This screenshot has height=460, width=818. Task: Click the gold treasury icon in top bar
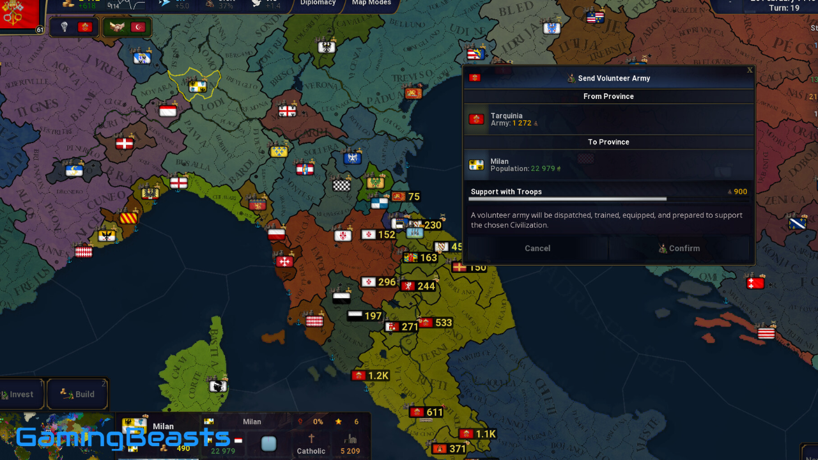click(69, 4)
